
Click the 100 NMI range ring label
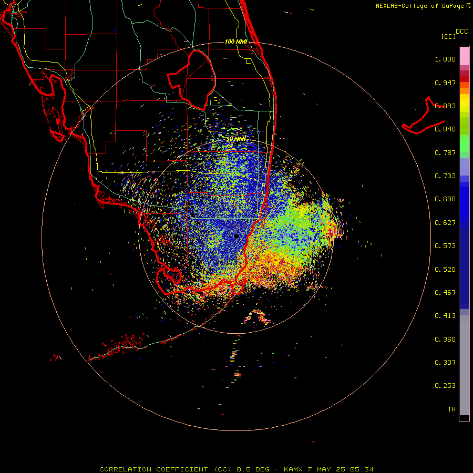pos(236,42)
